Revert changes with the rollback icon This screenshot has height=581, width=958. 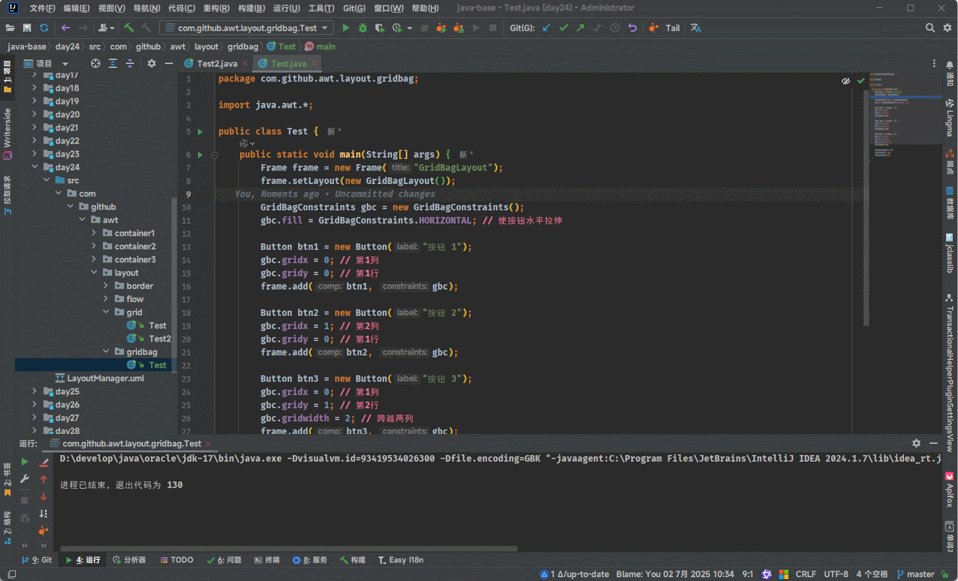pyautogui.click(x=632, y=28)
